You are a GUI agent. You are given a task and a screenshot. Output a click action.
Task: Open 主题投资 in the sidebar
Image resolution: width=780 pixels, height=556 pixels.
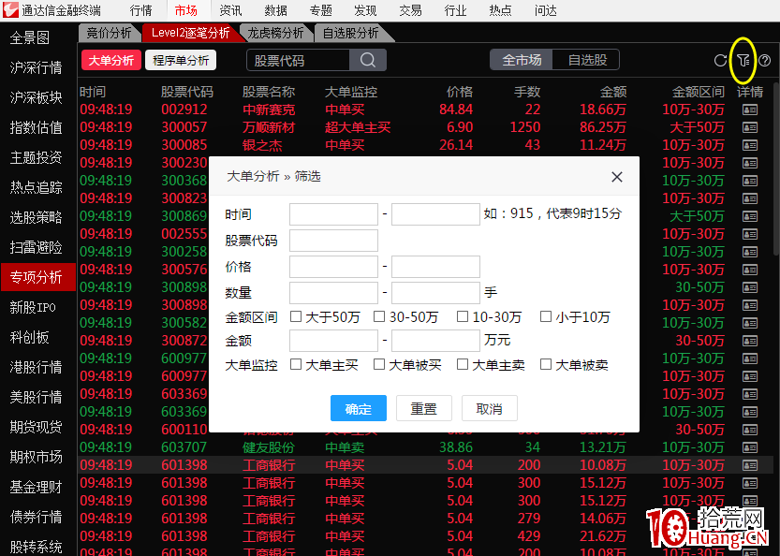point(36,157)
